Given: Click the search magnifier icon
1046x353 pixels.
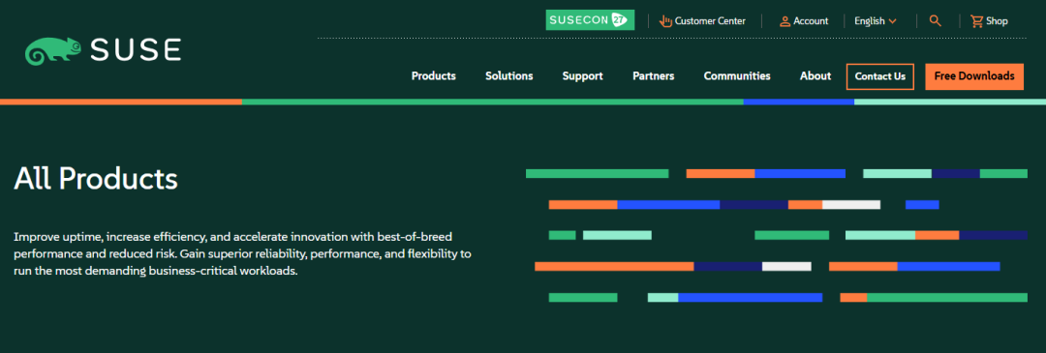Looking at the screenshot, I should [x=936, y=20].
